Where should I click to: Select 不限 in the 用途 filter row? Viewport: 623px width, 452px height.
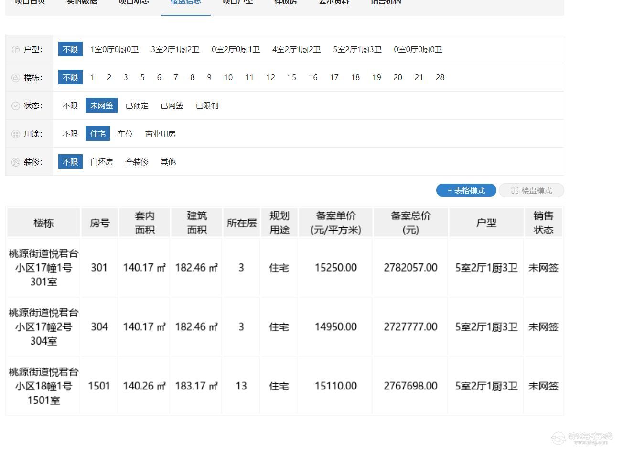click(x=70, y=134)
